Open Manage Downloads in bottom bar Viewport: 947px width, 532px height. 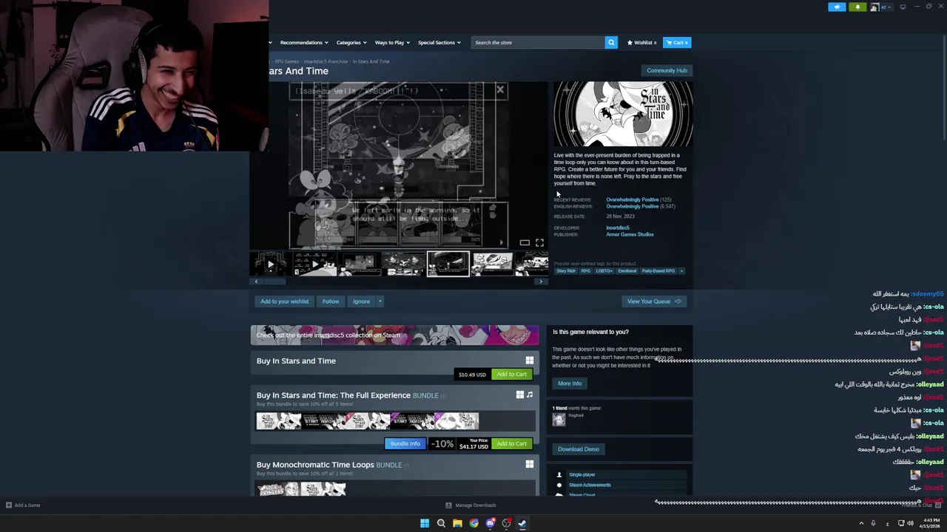[471, 505]
